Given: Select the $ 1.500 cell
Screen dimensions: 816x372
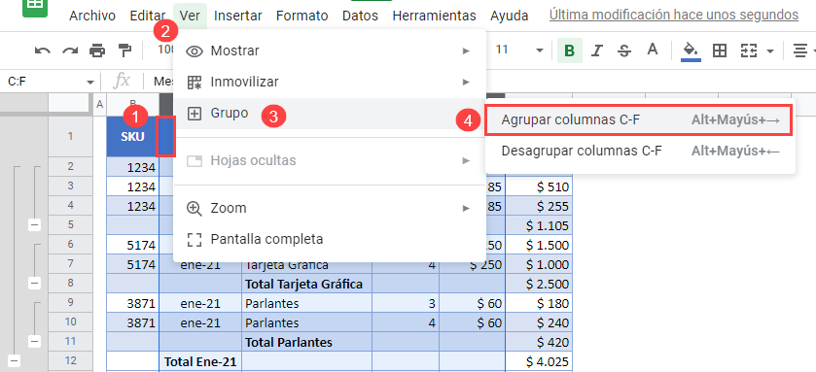Looking at the screenshot, I should (539, 245).
